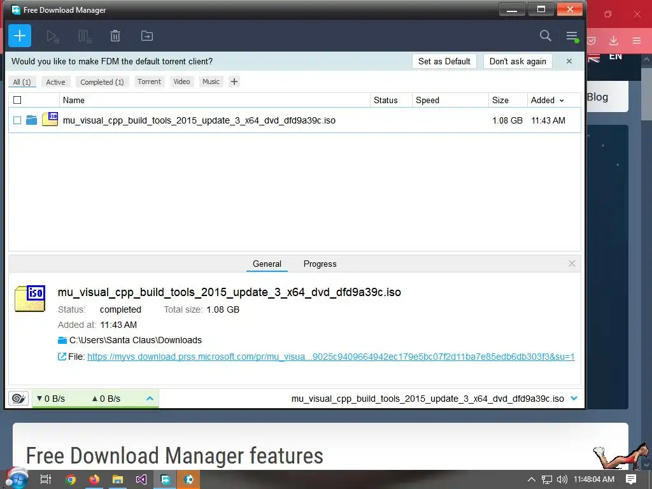The image size is (652, 489).
Task: Filter by Music tag
Action: tap(211, 81)
